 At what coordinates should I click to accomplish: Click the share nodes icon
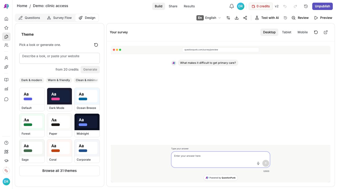(x=245, y=18)
